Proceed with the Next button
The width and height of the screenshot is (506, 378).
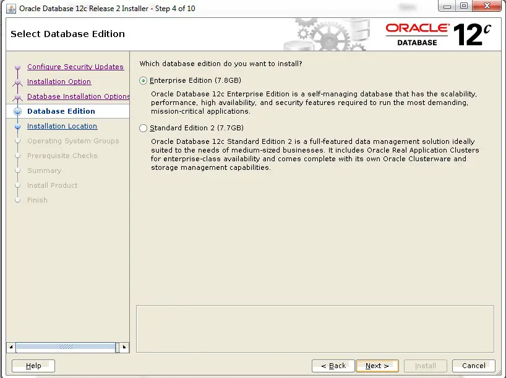click(377, 366)
